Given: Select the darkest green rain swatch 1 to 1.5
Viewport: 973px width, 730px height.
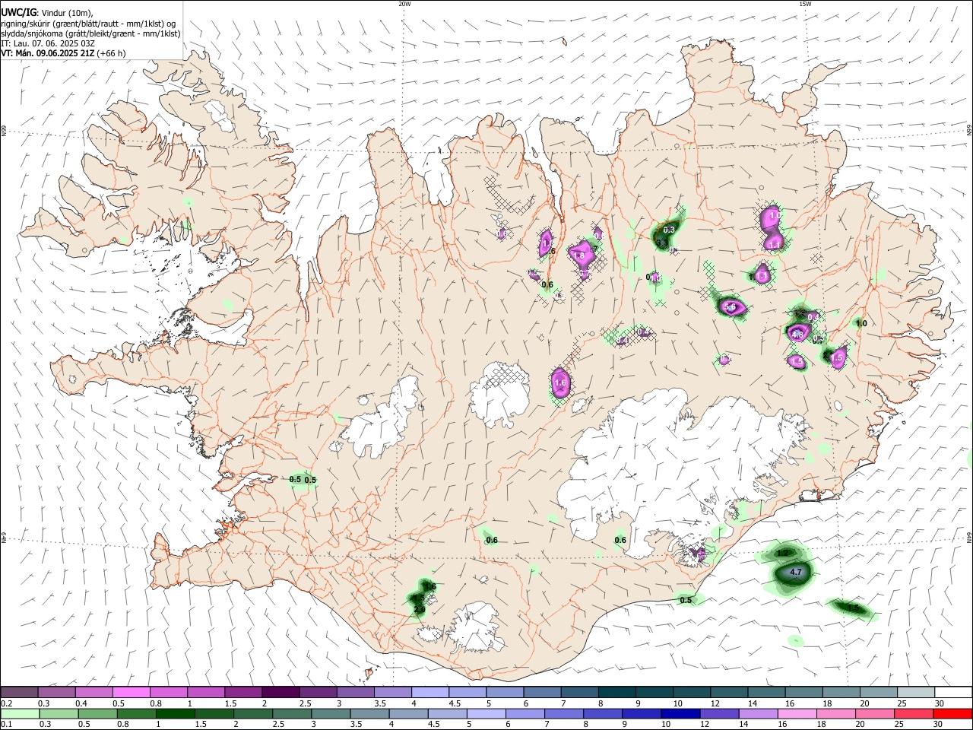Looking at the screenshot, I should pos(175,713).
